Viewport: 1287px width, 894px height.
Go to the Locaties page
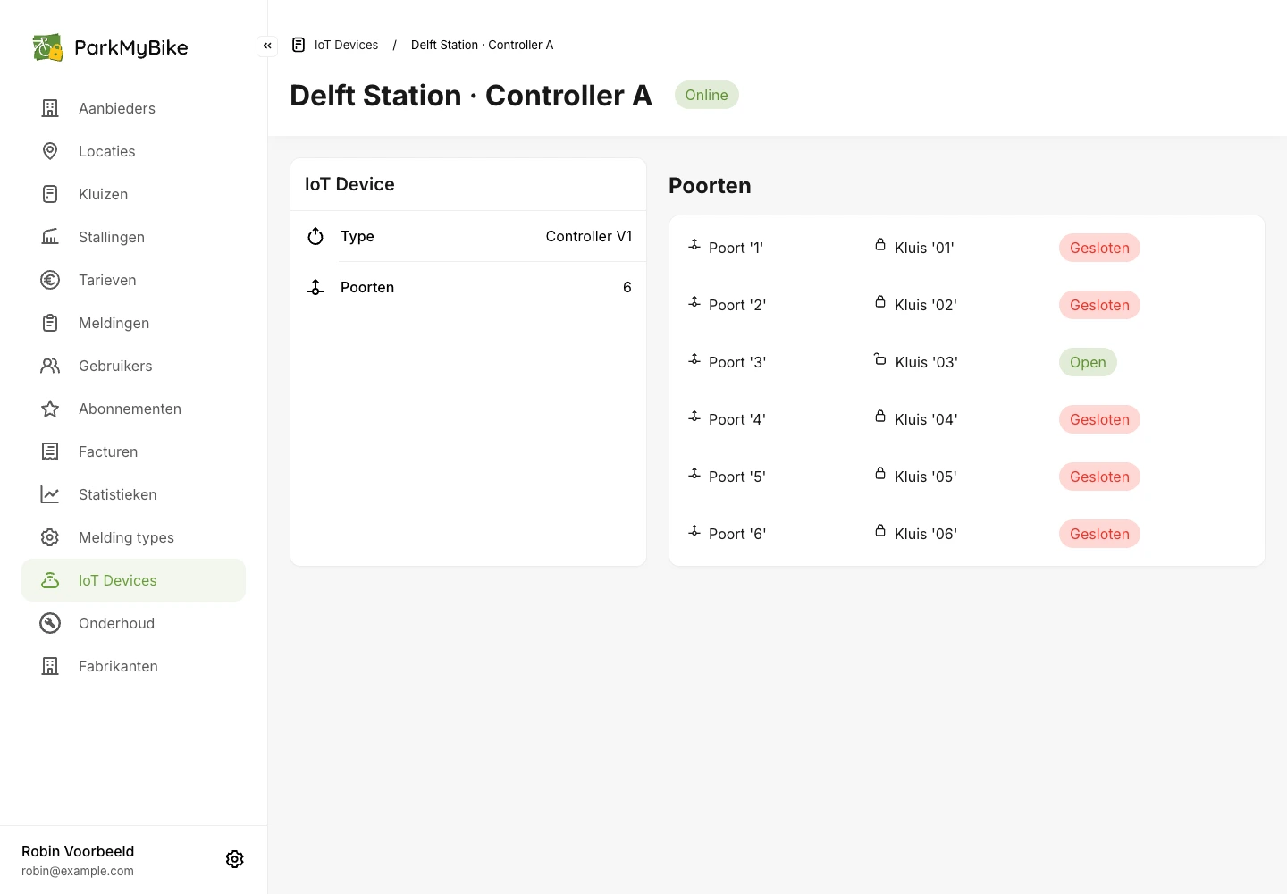click(x=133, y=151)
